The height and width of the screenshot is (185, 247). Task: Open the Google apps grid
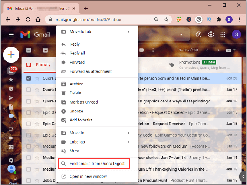[223, 34]
